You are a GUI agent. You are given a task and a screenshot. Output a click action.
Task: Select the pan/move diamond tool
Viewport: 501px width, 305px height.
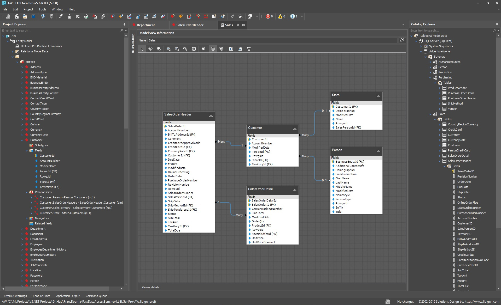click(x=150, y=49)
